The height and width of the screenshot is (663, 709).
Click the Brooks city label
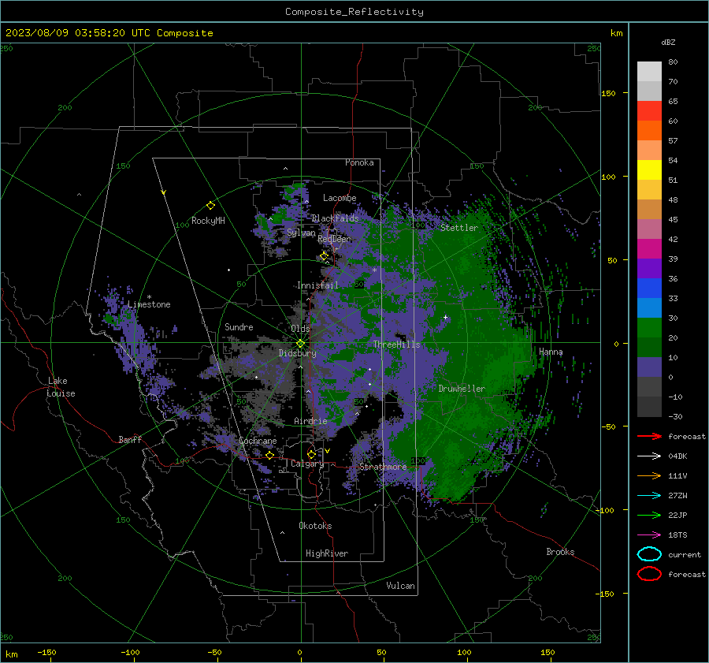(560, 552)
